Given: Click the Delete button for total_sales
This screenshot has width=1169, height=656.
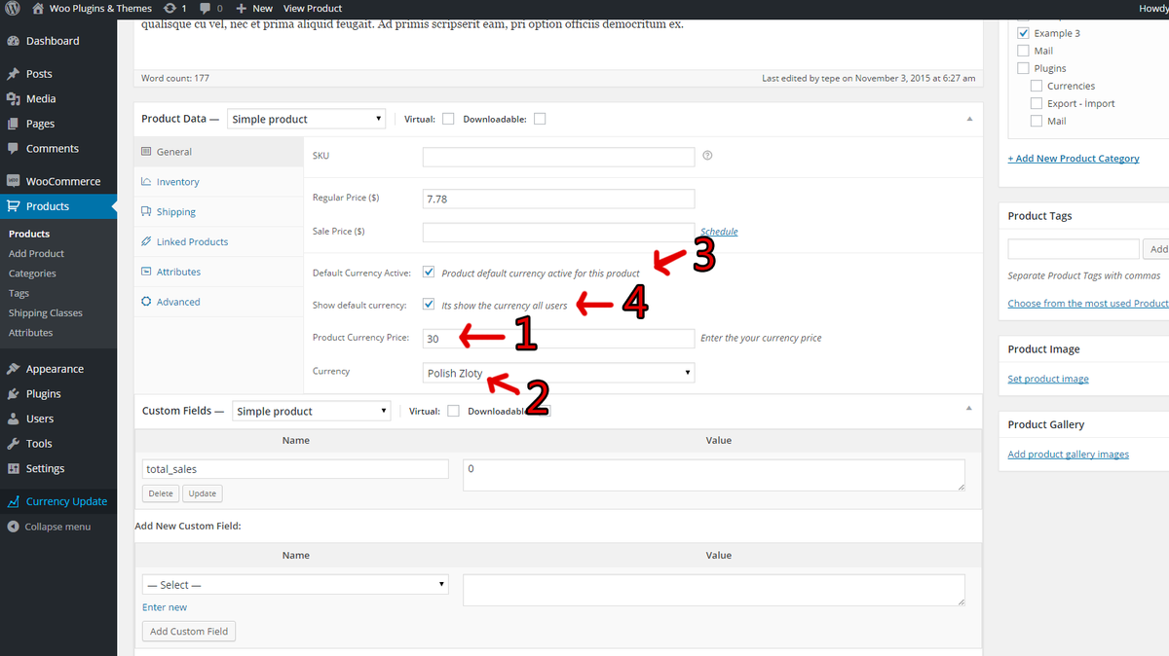Looking at the screenshot, I should pyautogui.click(x=161, y=493).
